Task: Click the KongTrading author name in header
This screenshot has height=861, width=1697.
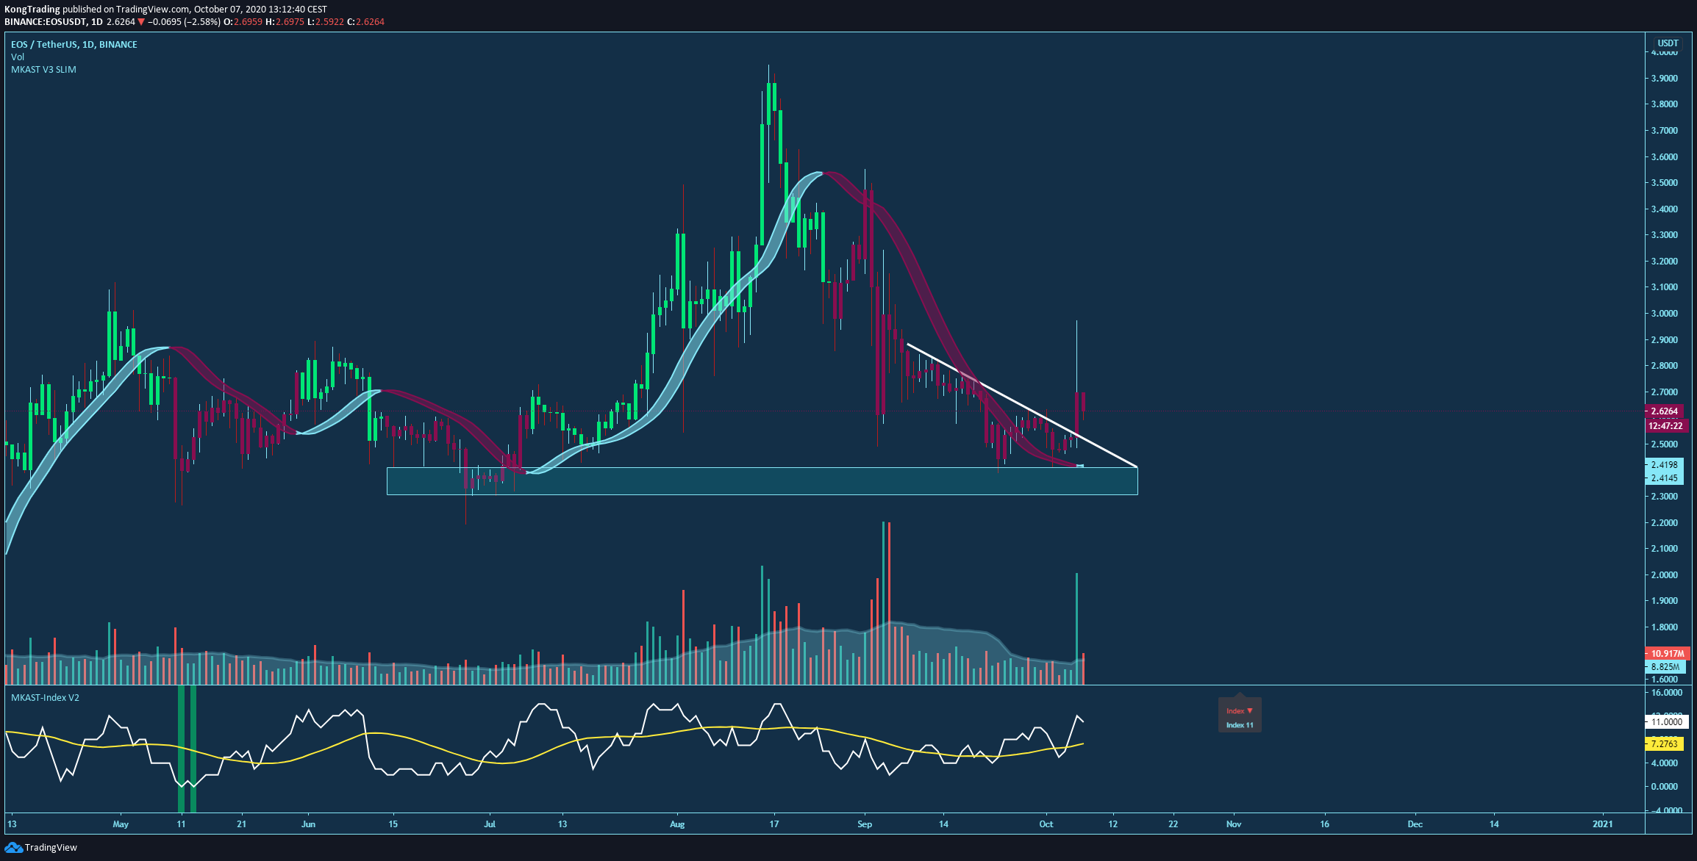Action: pos(32,10)
